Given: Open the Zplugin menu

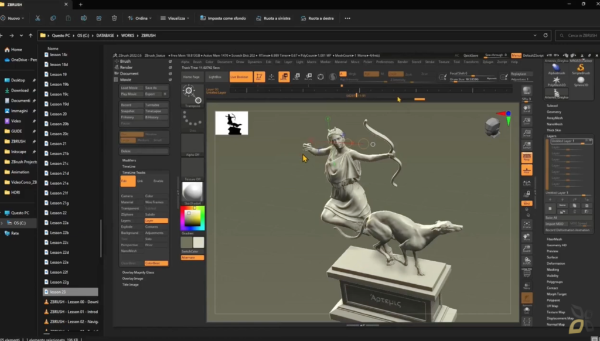Looking at the screenshot, I should (x=488, y=62).
